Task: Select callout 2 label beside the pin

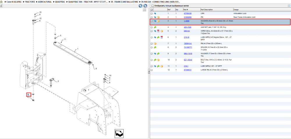Action: 58,81
